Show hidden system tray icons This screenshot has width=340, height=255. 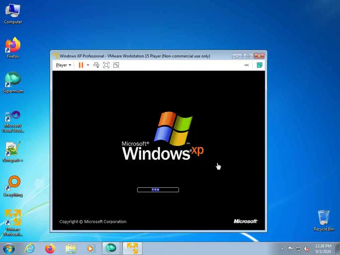click(x=282, y=249)
